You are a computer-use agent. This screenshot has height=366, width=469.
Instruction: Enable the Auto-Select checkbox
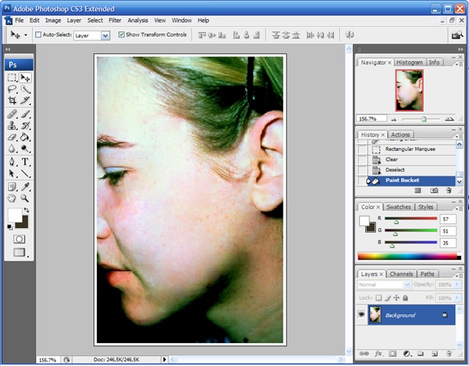click(x=38, y=34)
